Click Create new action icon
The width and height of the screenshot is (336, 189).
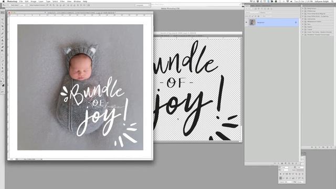[x=328, y=147]
